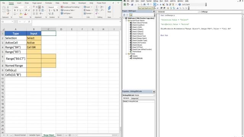The image size is (244, 137).
Task: Close the Properties pane
Action: [x=154, y=92]
